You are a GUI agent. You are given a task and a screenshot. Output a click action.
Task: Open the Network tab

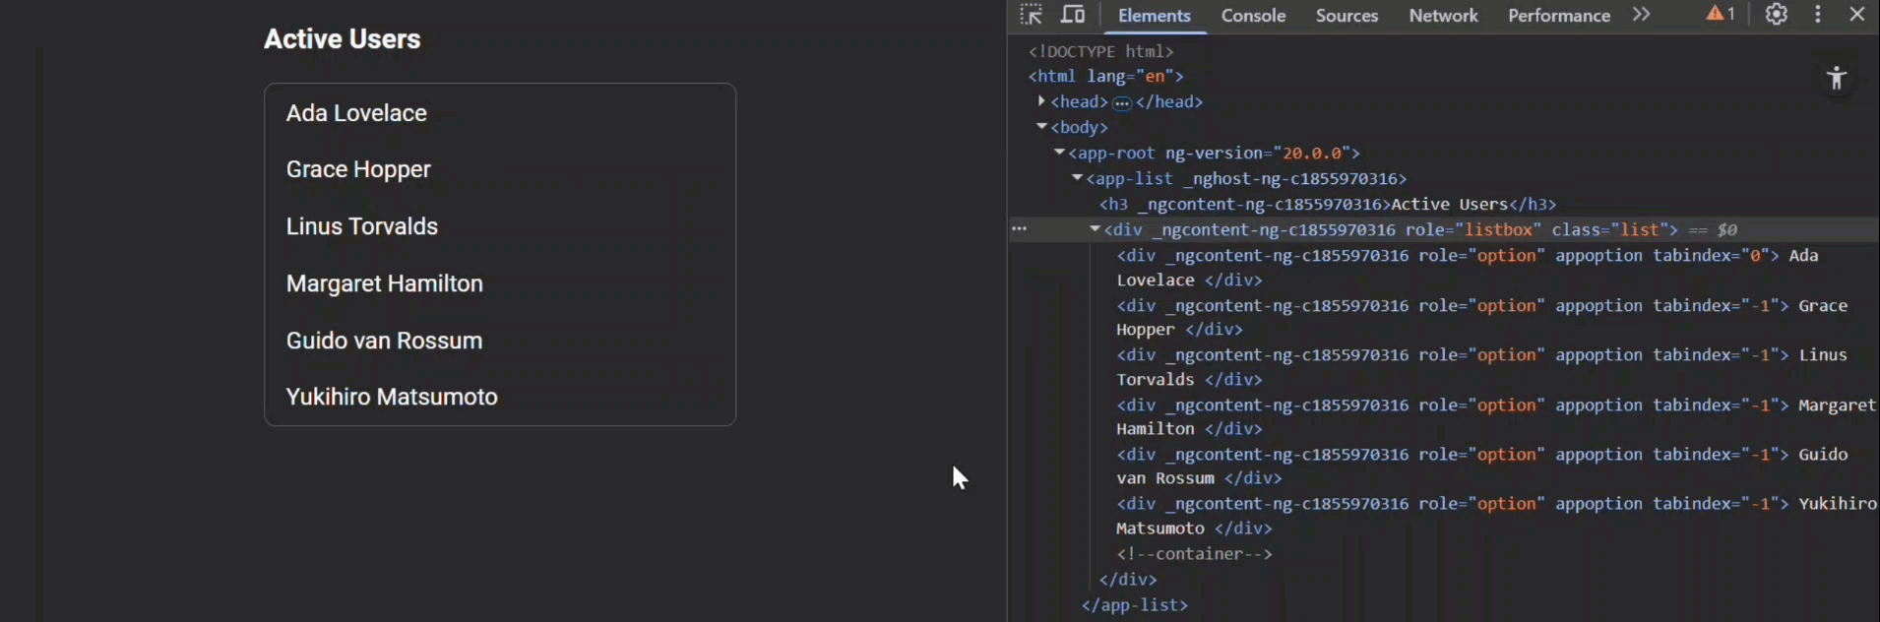[1443, 16]
